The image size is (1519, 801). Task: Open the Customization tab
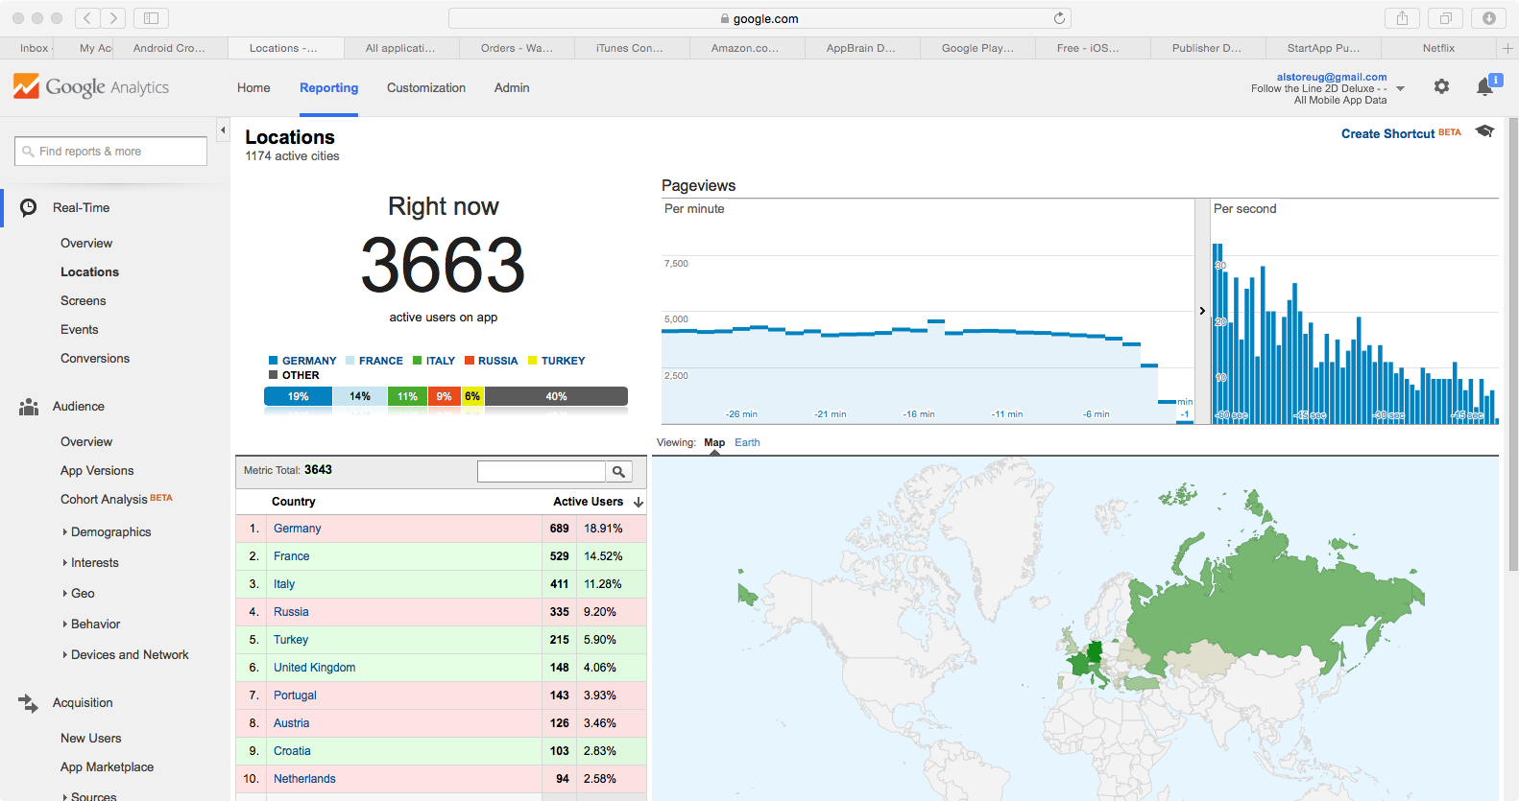[x=426, y=87]
